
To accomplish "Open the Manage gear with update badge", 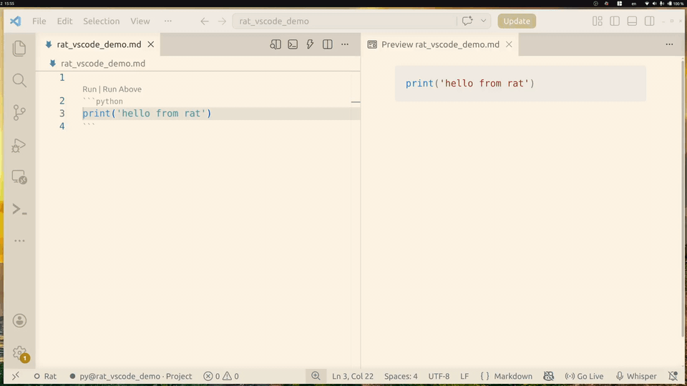I will (20, 354).
